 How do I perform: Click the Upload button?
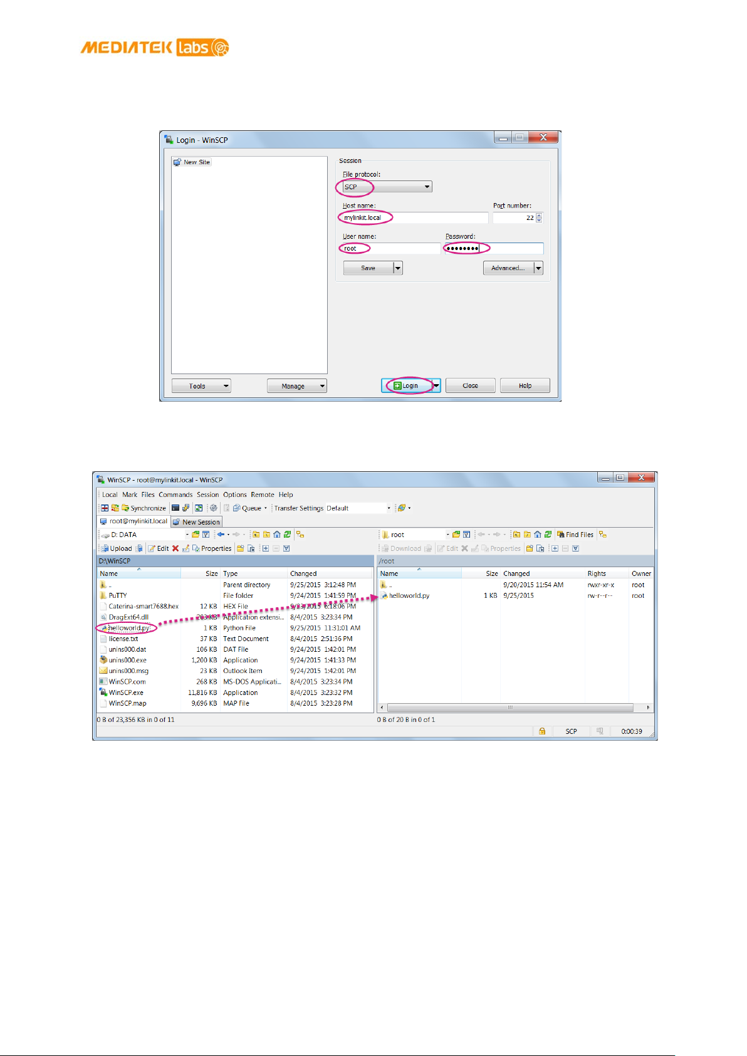[117, 548]
